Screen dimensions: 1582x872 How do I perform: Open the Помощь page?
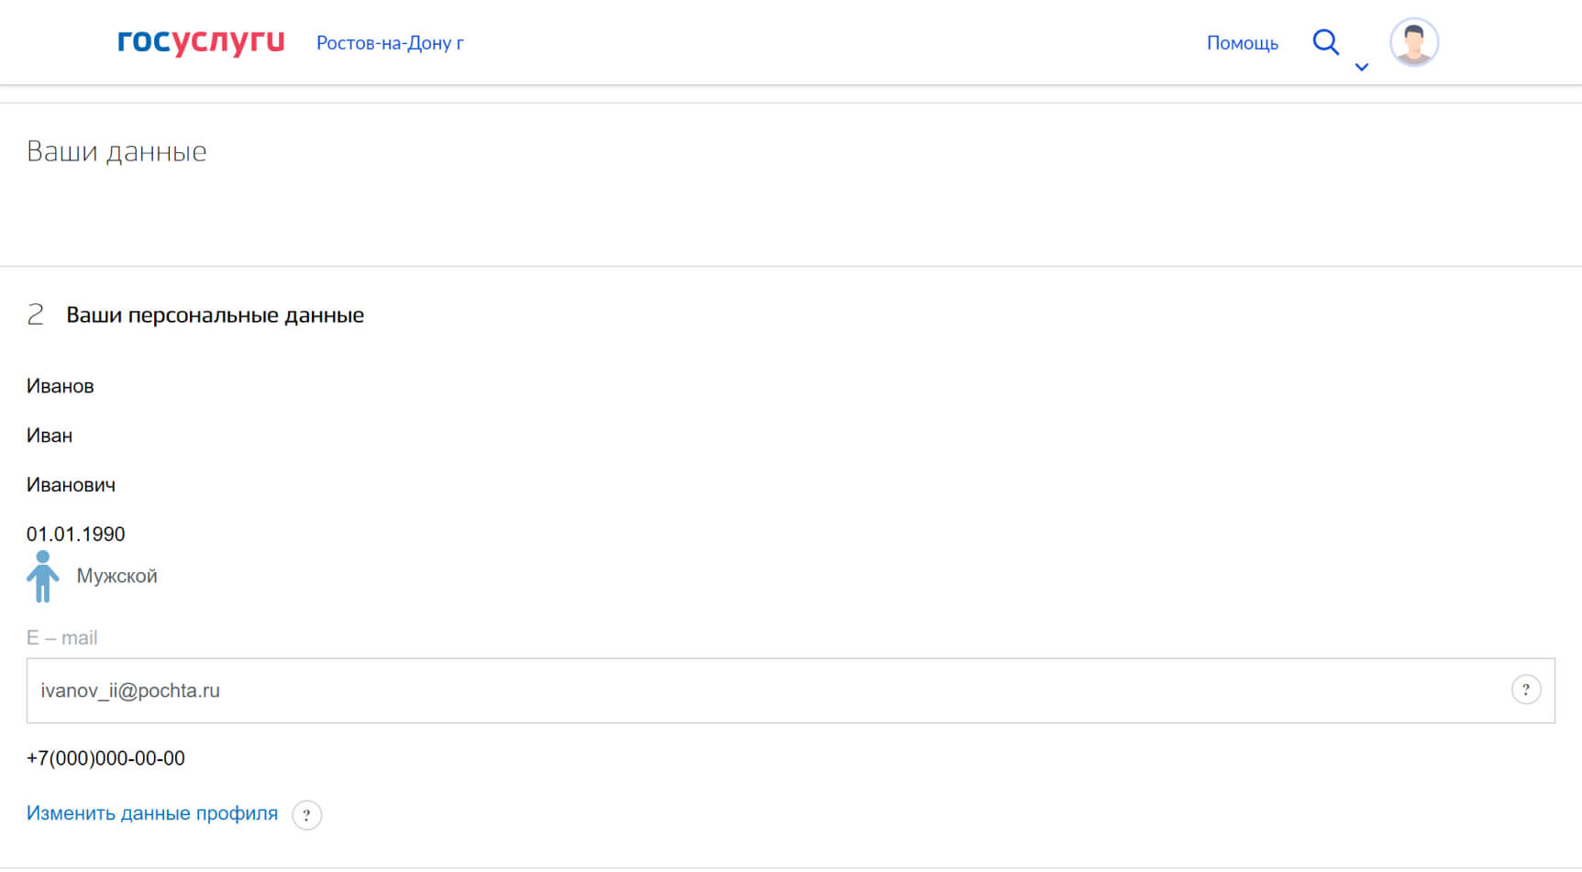[1242, 43]
